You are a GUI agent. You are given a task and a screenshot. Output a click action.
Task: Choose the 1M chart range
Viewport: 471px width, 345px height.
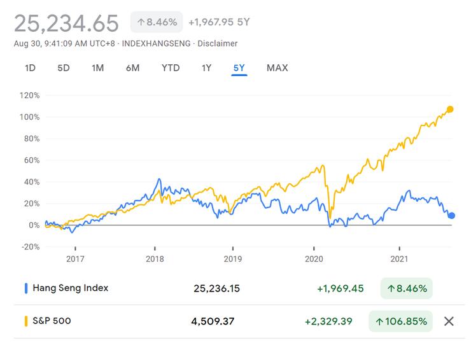tap(97, 67)
